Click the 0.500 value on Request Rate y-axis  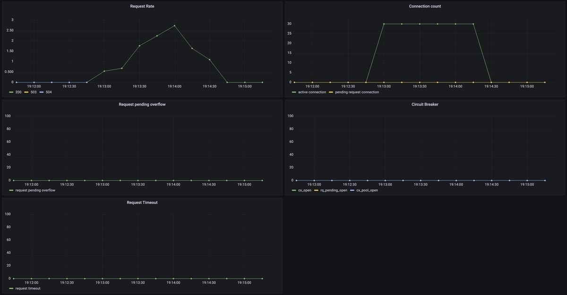[8, 72]
